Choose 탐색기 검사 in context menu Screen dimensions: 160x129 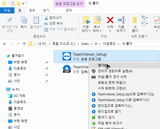(x=124, y=117)
